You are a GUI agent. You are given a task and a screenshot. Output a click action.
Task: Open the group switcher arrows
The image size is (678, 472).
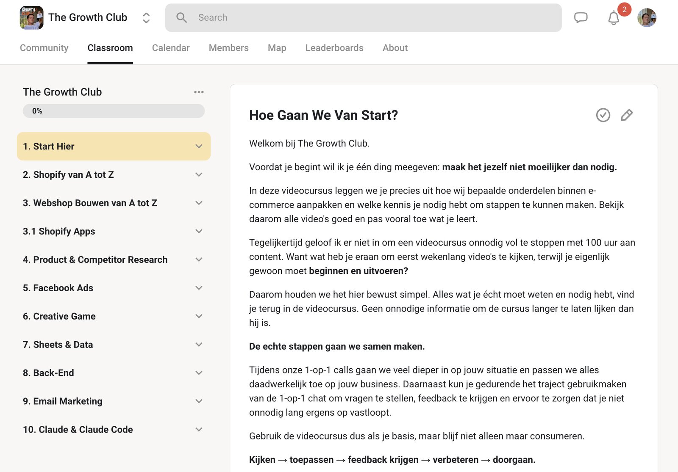[146, 18]
